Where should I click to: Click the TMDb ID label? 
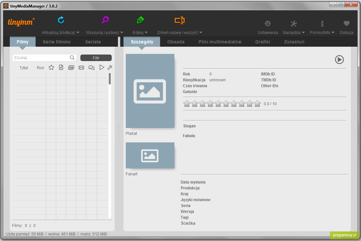[269, 80]
